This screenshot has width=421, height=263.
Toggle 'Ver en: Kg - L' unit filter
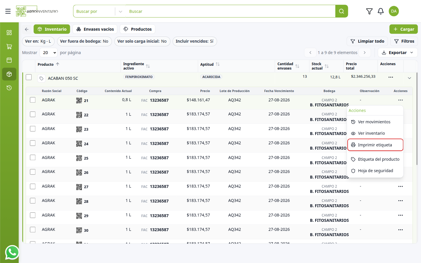click(x=38, y=41)
